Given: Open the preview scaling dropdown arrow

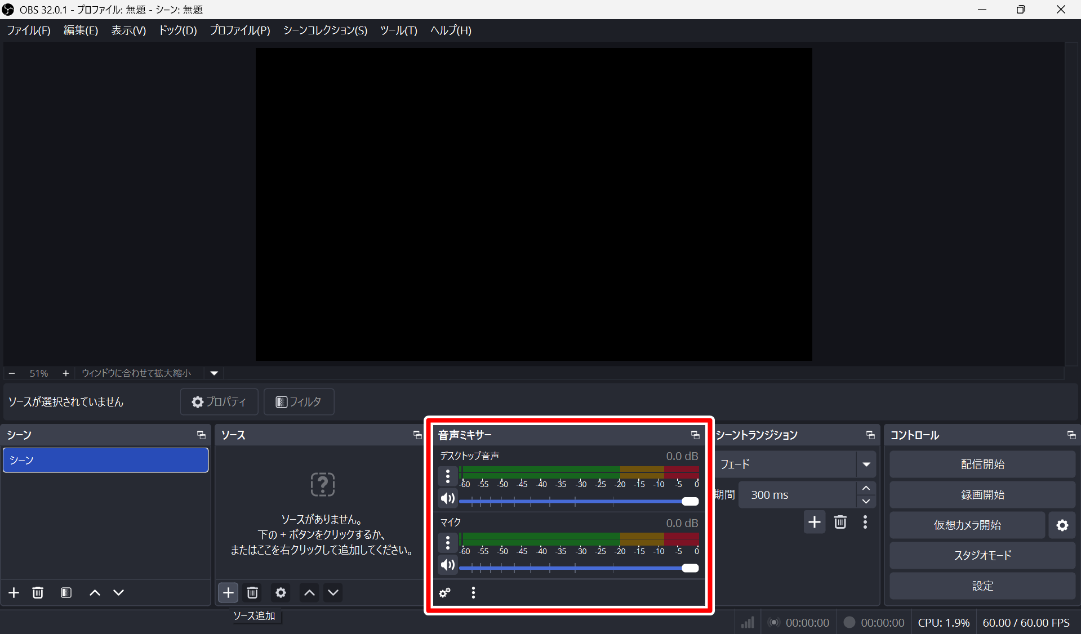Looking at the screenshot, I should pos(214,373).
